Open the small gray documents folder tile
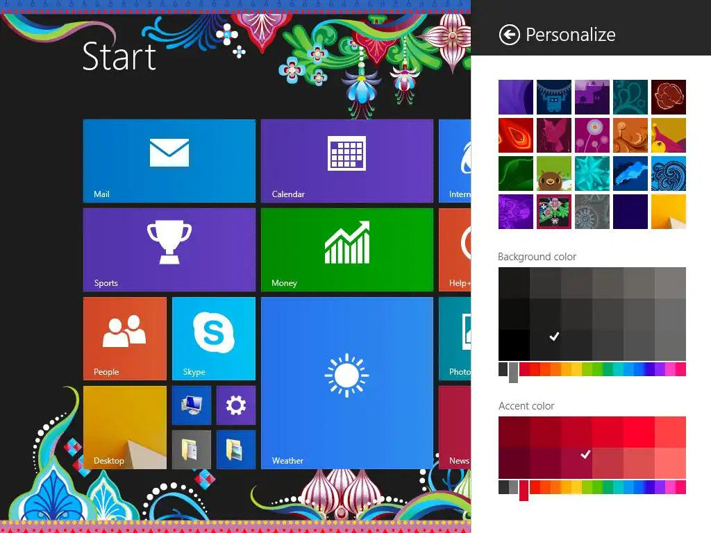 click(192, 450)
